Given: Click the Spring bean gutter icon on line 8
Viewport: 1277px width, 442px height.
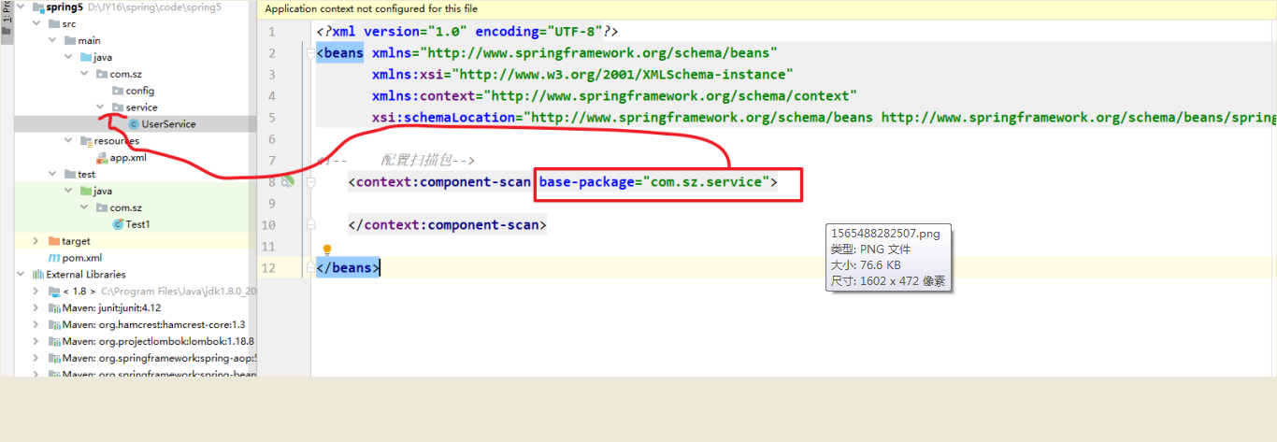Looking at the screenshot, I should point(288,182).
